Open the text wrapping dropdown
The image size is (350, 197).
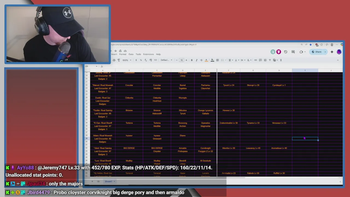tap(243, 60)
